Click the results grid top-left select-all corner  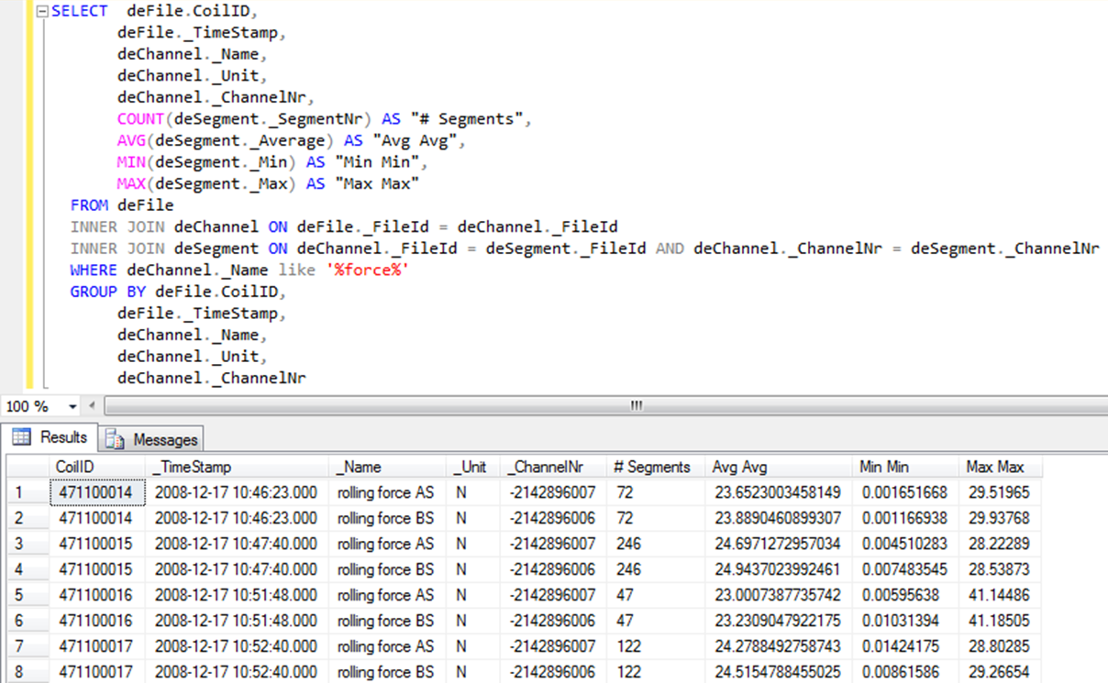point(28,467)
